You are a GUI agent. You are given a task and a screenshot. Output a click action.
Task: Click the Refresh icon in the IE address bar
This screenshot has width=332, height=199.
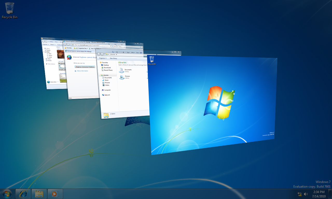(x=112, y=46)
